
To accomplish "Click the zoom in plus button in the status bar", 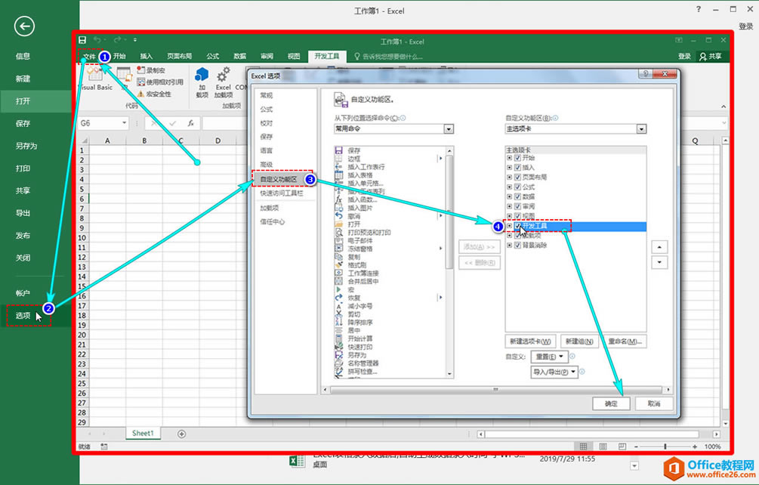I will [x=695, y=446].
